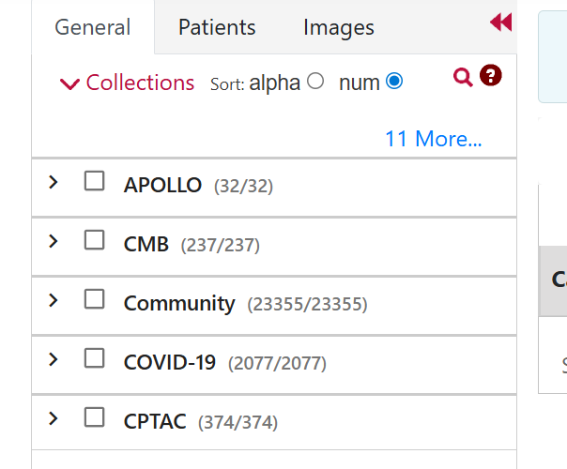The height and width of the screenshot is (469, 567).
Task: Expand the CPTAC collection arrow
Action: pyautogui.click(x=54, y=418)
